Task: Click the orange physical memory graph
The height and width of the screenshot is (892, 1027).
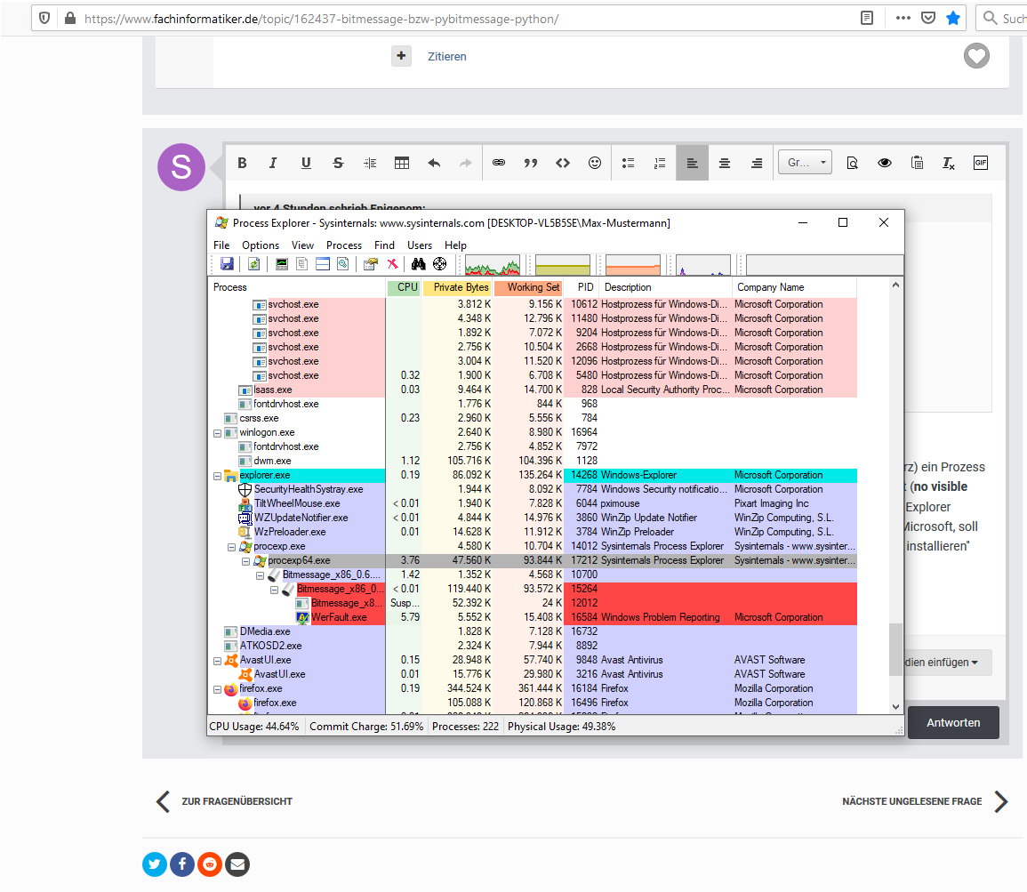Action: click(x=633, y=265)
